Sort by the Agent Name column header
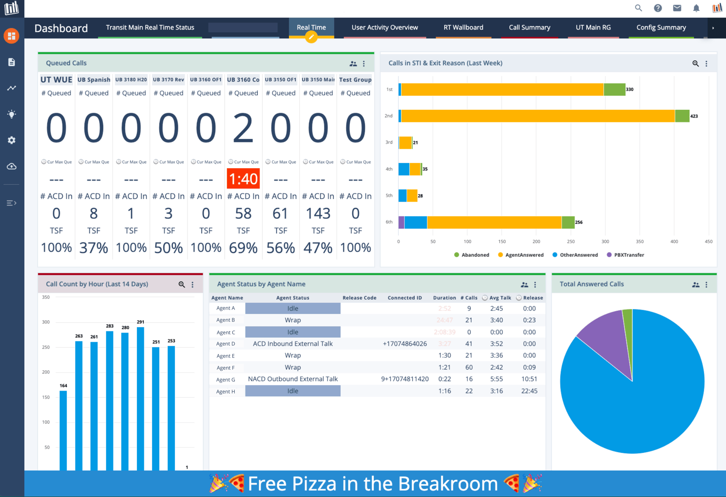 point(227,298)
